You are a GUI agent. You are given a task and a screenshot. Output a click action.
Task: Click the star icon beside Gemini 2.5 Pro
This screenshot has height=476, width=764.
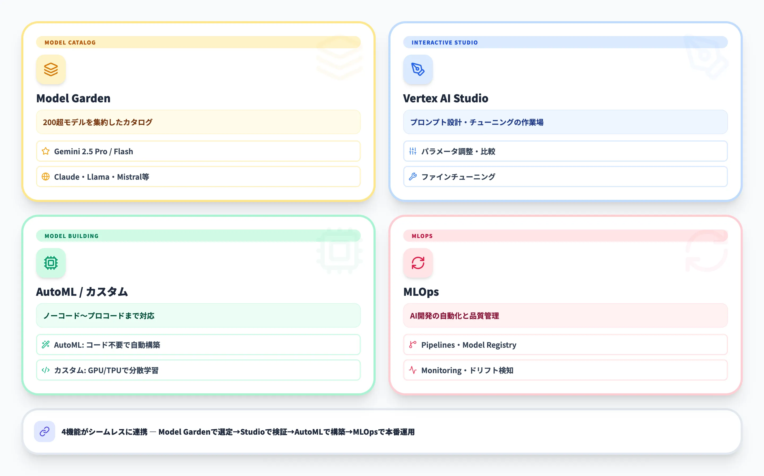point(46,151)
